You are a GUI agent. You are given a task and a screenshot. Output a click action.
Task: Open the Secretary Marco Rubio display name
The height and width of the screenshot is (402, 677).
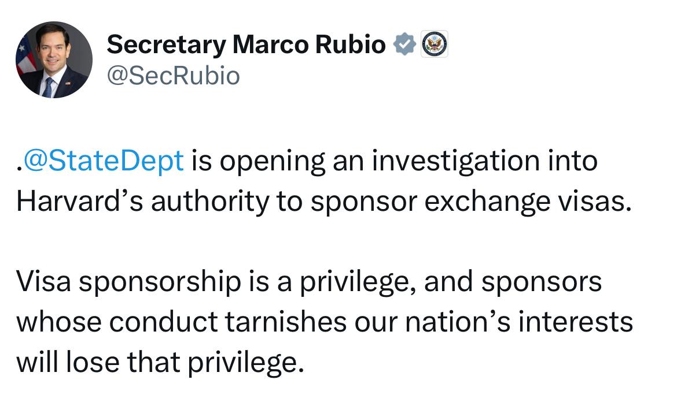[x=246, y=44]
